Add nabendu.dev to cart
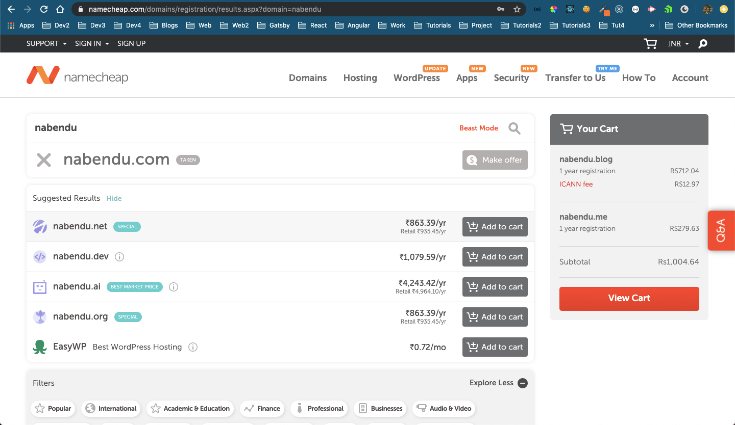Screen dimensions: 735x425 [495, 257]
